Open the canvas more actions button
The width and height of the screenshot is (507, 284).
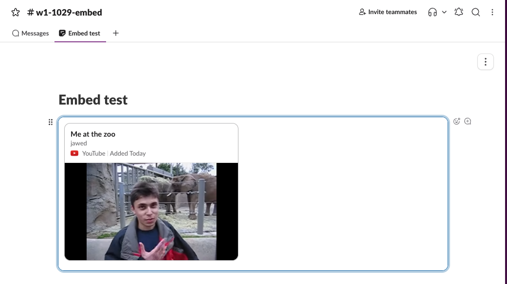[485, 62]
